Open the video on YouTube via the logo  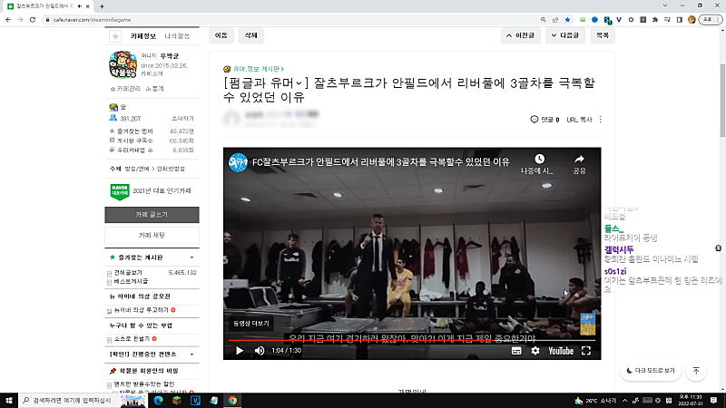[x=561, y=351]
